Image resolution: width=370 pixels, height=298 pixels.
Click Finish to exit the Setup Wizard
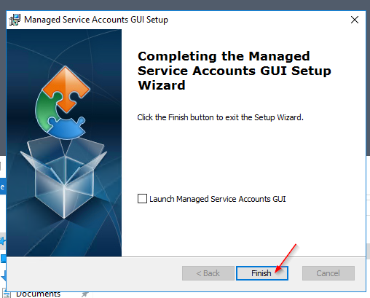click(x=262, y=273)
